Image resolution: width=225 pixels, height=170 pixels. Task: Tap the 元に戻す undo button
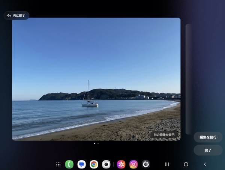tap(16, 15)
